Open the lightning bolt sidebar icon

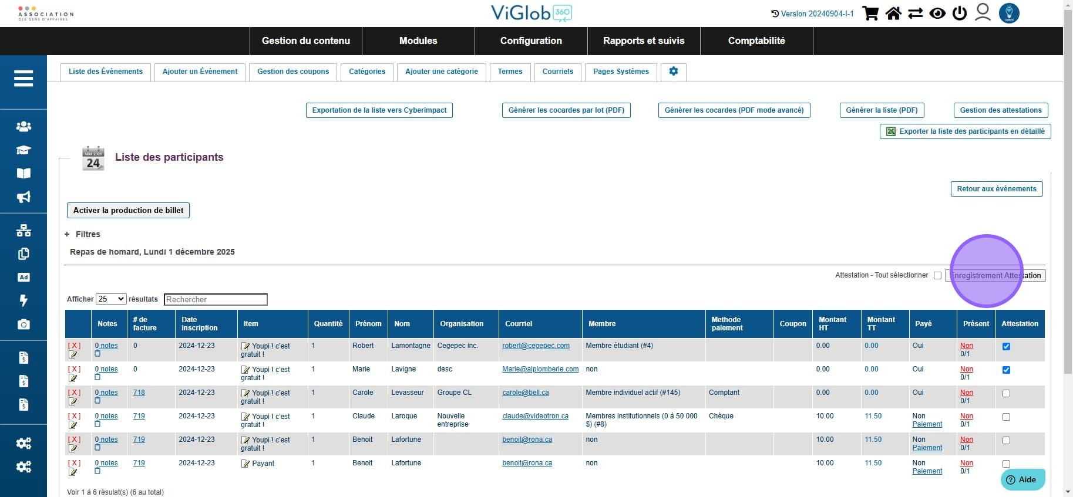click(x=23, y=300)
